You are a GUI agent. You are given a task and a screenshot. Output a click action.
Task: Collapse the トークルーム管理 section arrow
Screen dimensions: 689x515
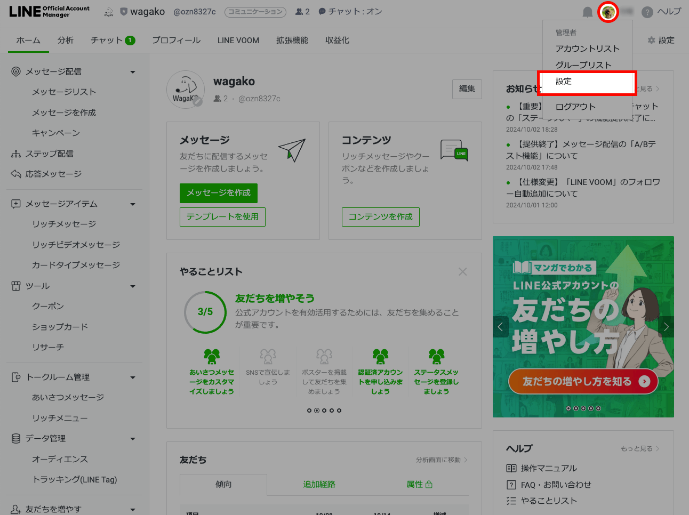point(133,377)
